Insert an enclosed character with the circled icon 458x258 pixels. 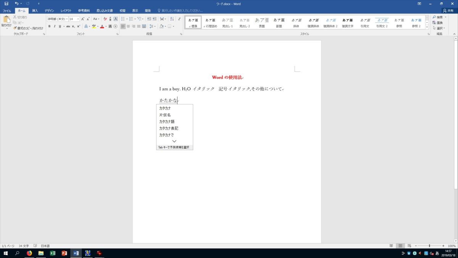coord(116,26)
